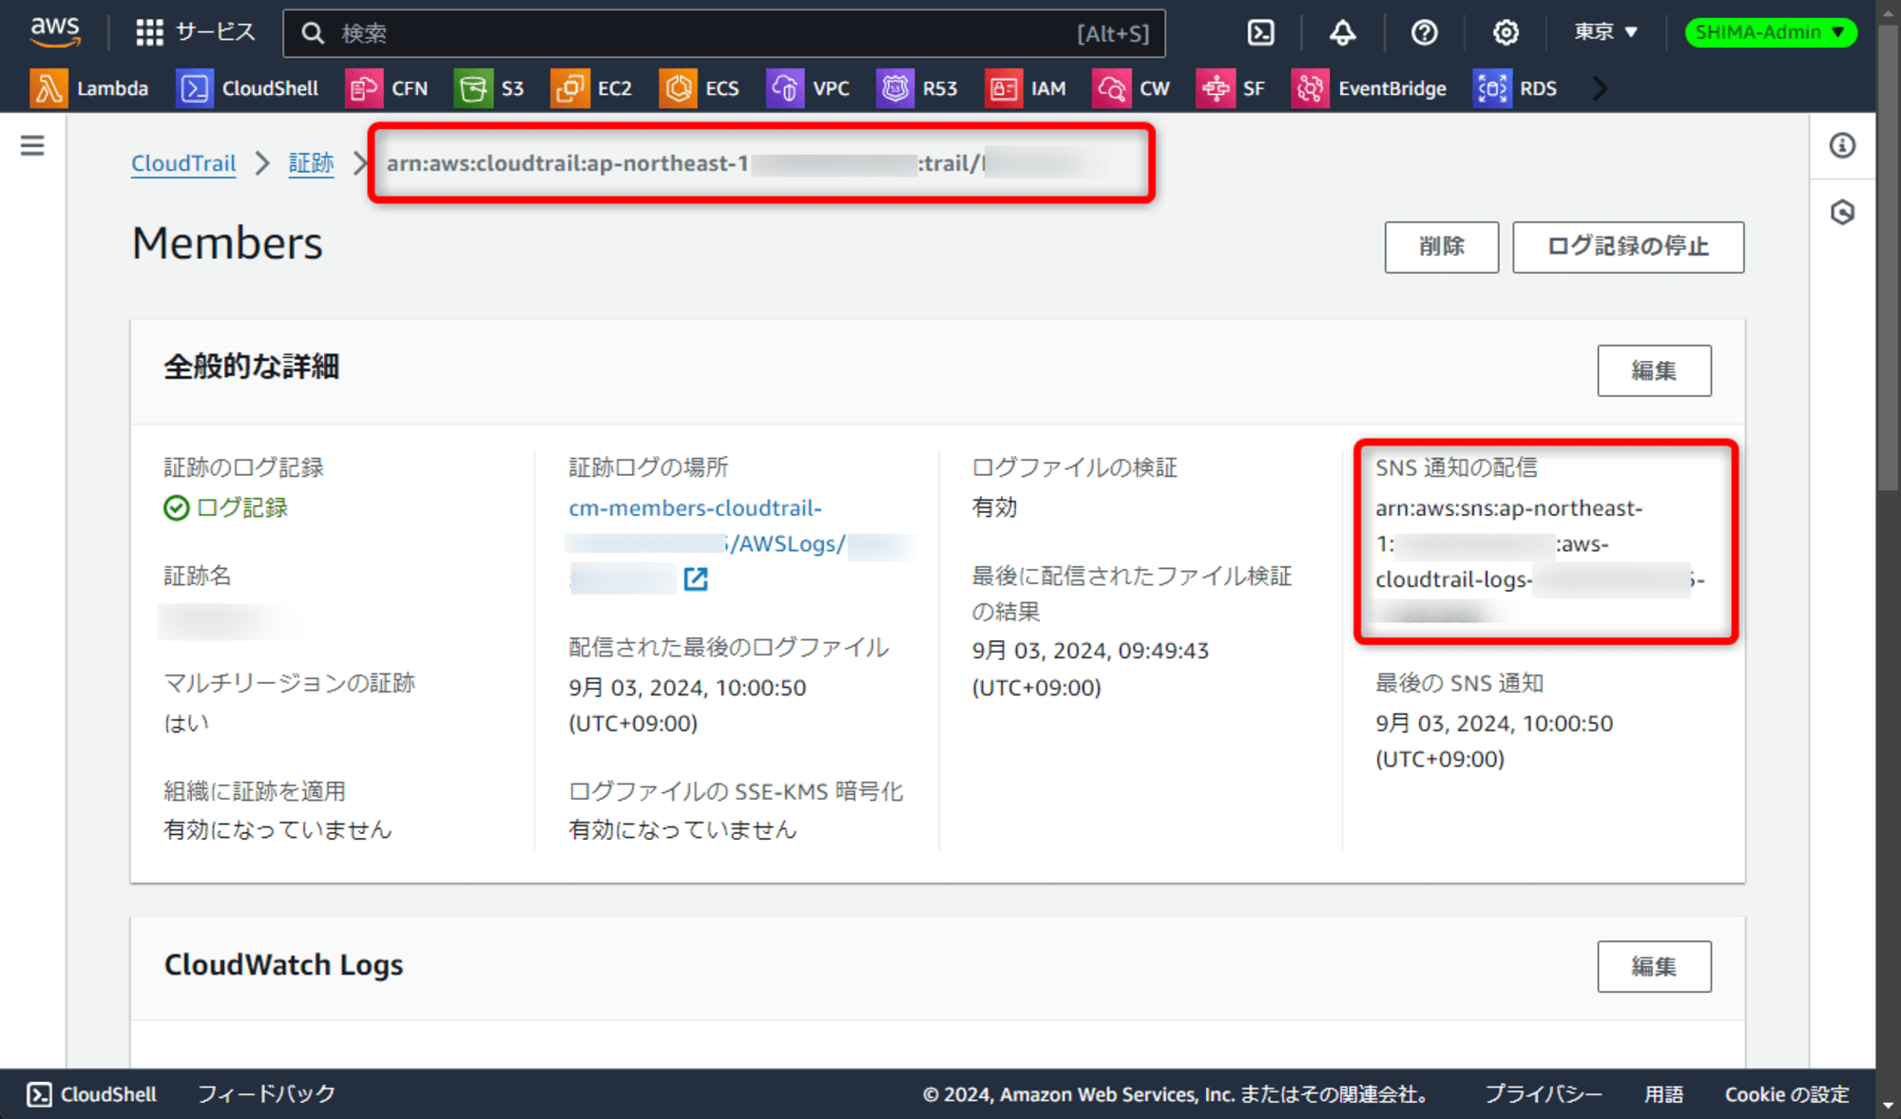Click the ログファイルの検証 value 有効
The height and width of the screenshot is (1119, 1901).
point(994,508)
